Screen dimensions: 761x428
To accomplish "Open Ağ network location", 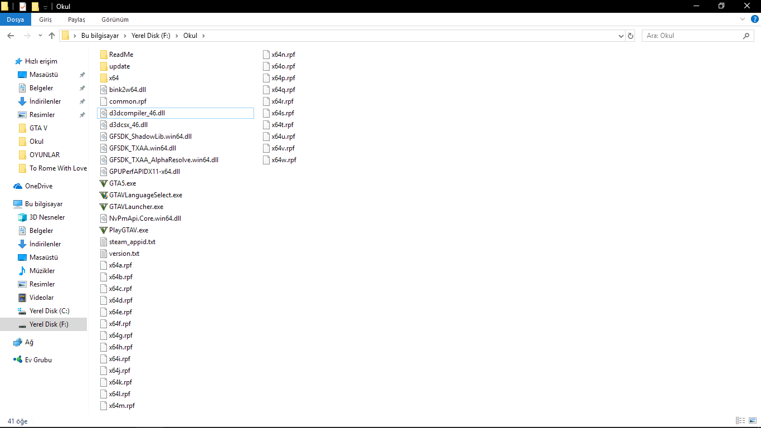I will point(29,342).
